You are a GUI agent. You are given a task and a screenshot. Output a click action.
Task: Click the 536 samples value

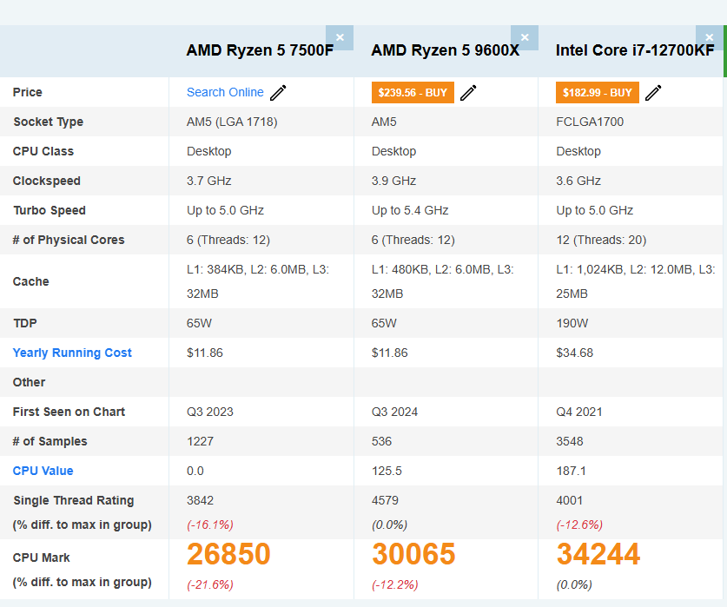[x=381, y=441]
